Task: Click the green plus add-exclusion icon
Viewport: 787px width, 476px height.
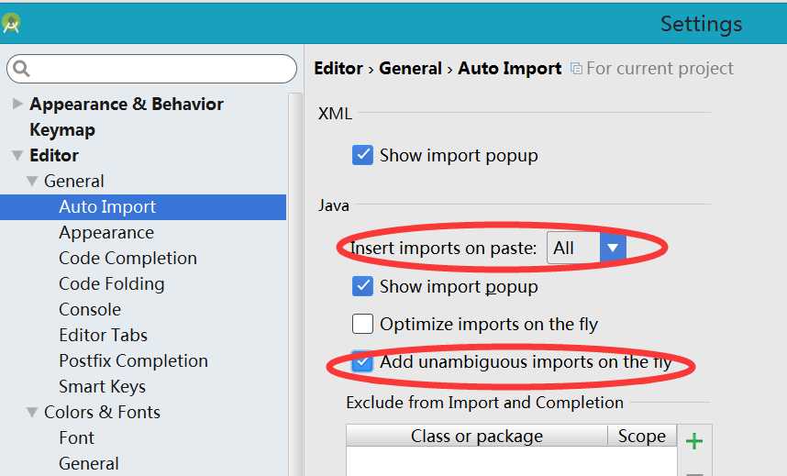Action: [694, 441]
